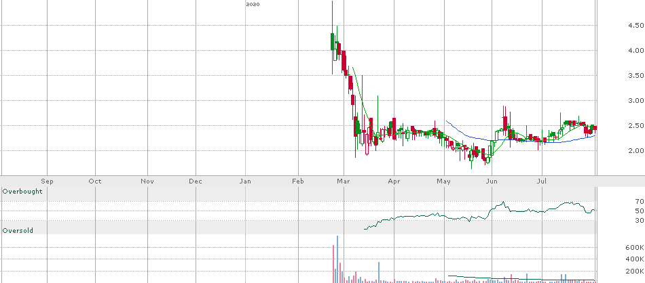
Task: Select the Apr month label
Action: [394, 181]
